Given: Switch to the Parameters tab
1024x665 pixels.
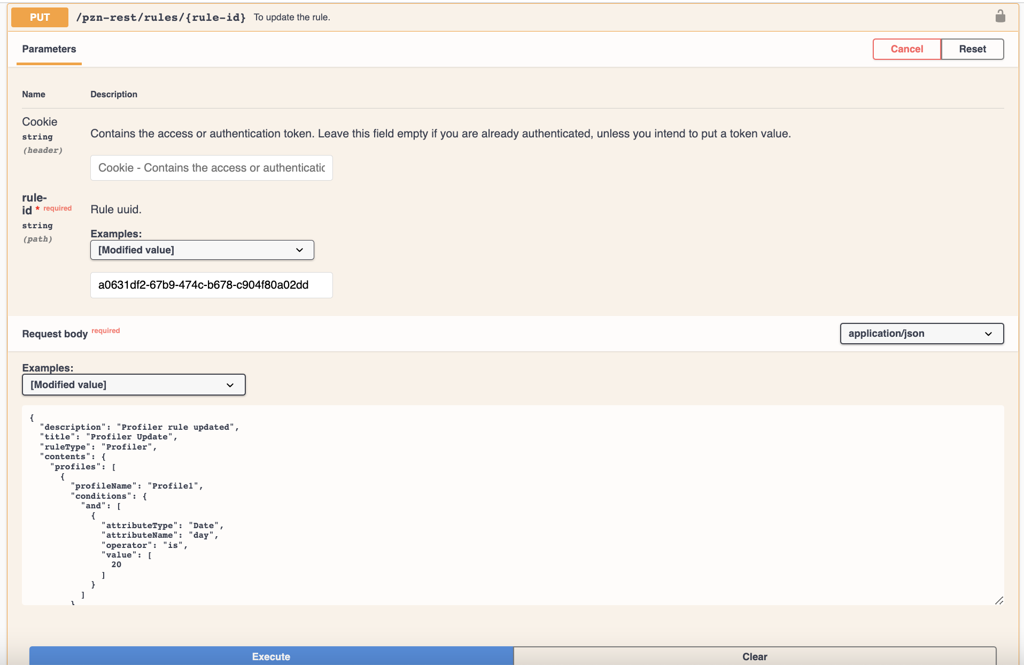Looking at the screenshot, I should click(x=49, y=49).
